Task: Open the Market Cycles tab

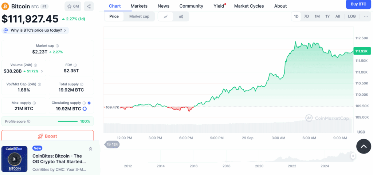Action: 249,6
